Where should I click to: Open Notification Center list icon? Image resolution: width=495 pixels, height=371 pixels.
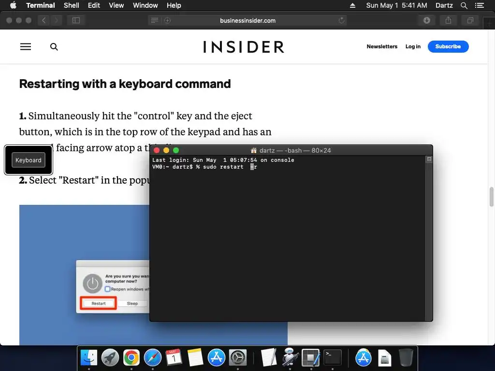pyautogui.click(x=479, y=5)
